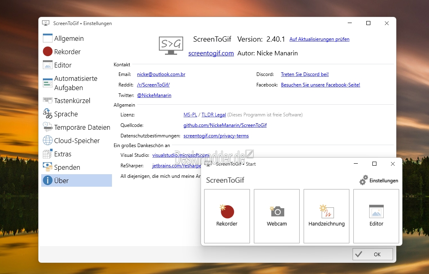Click the S>G ScreenToGif monitor logo

tap(171, 46)
